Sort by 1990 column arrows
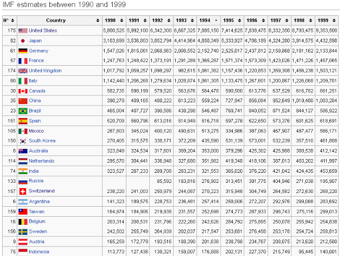 click(x=122, y=20)
